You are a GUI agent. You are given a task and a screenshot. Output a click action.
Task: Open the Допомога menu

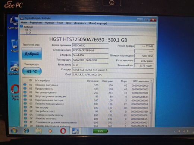pos(80,23)
